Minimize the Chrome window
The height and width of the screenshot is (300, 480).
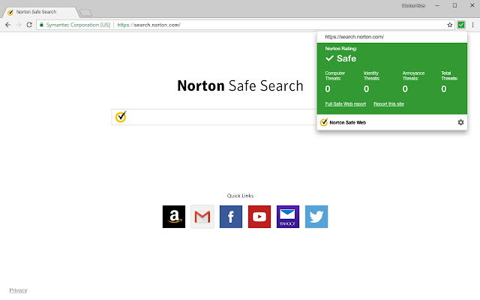[437, 5]
